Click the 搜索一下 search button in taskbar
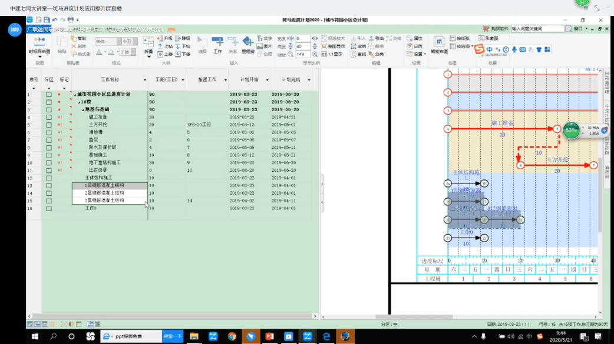Image resolution: width=614 pixels, height=344 pixels. click(x=172, y=336)
